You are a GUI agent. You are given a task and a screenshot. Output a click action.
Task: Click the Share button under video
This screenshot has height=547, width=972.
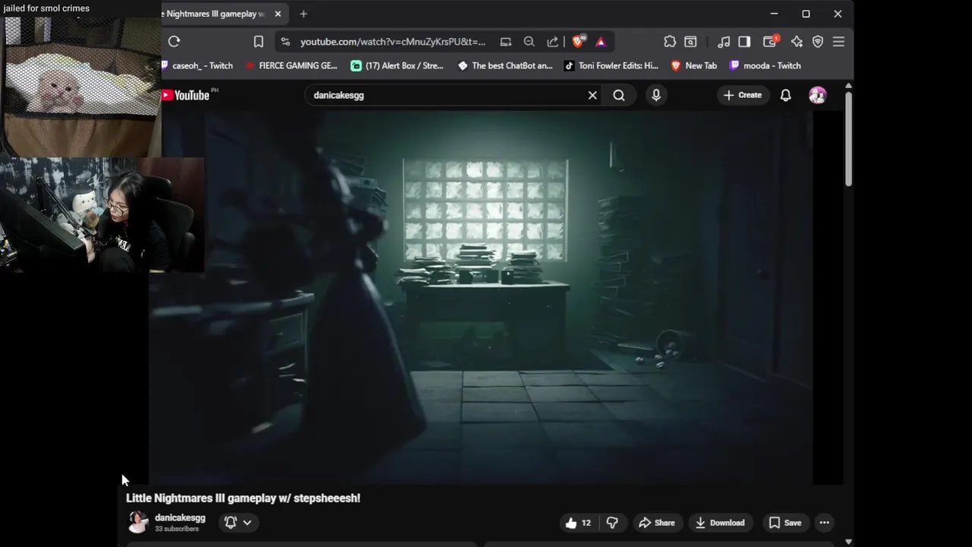657,523
